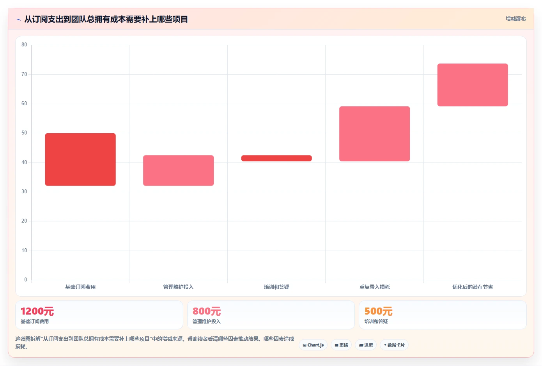Click the y-axis value 0

tap(26, 280)
